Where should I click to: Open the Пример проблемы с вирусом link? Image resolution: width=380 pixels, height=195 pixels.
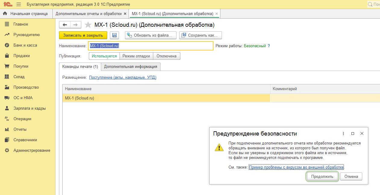coord(296,167)
